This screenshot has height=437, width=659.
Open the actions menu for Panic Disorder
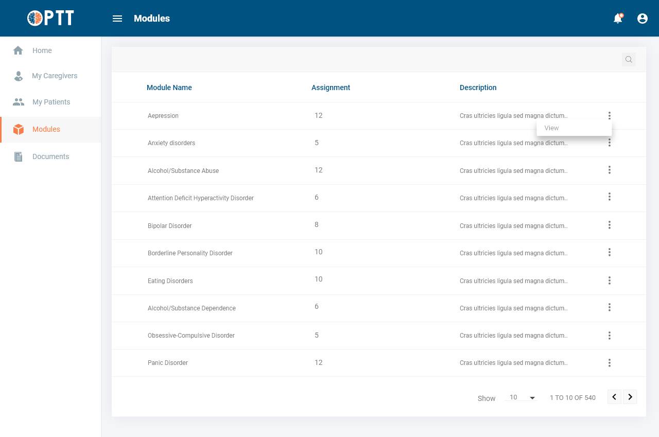click(610, 363)
